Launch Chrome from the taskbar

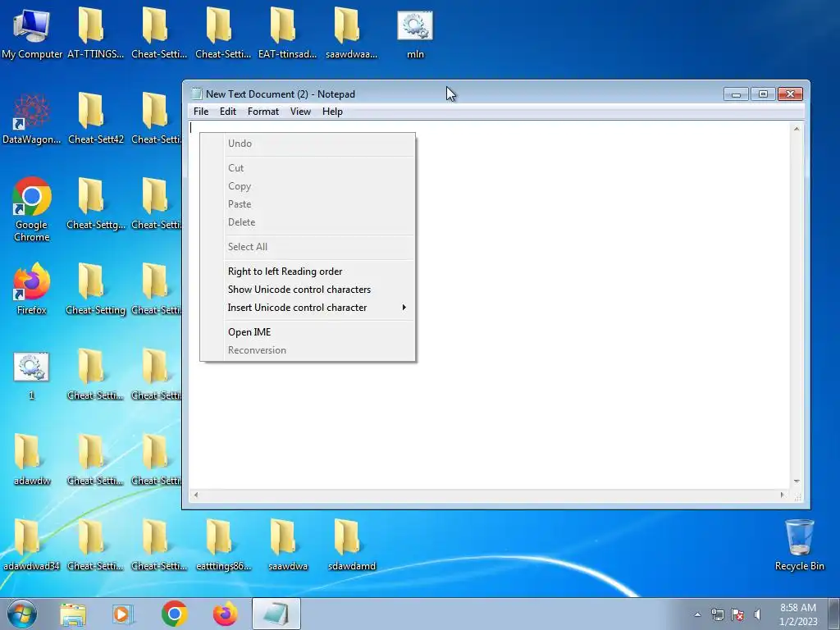pyautogui.click(x=174, y=614)
